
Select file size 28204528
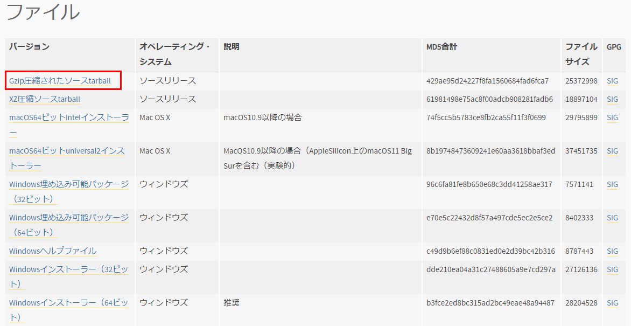coord(581,303)
